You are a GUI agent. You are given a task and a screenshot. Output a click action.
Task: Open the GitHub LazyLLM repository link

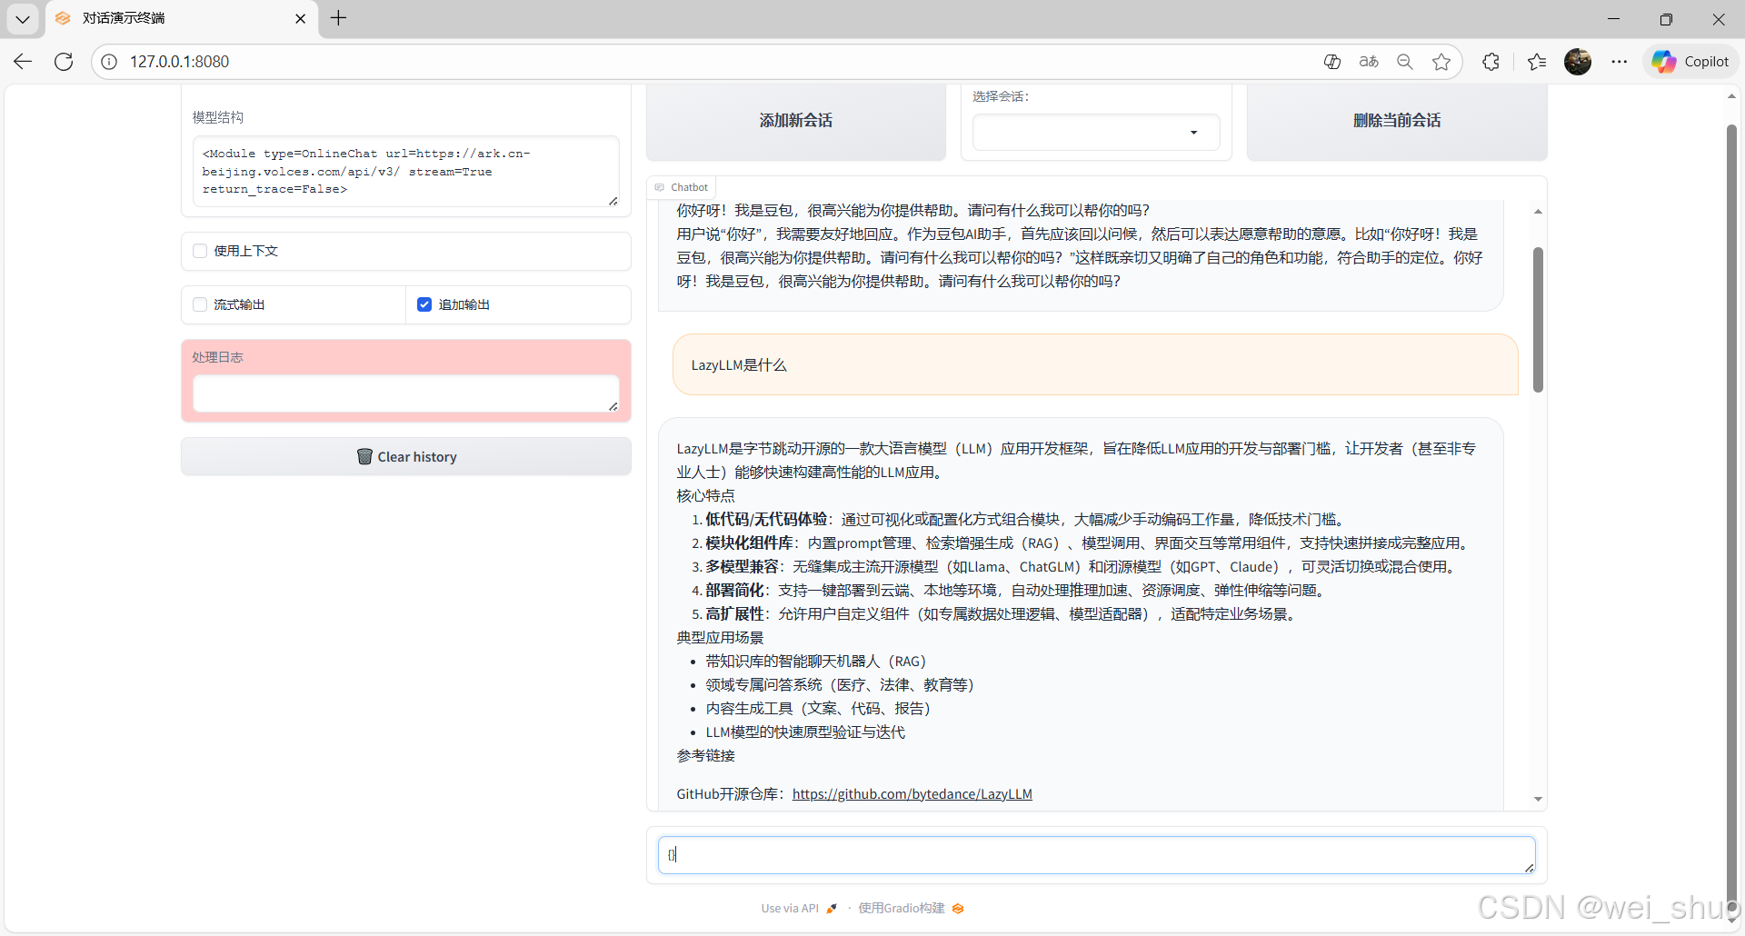pos(912,793)
